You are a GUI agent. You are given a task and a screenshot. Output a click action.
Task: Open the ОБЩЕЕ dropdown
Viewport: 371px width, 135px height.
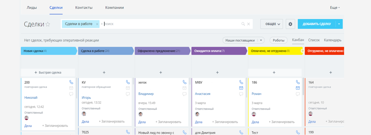(x=272, y=24)
